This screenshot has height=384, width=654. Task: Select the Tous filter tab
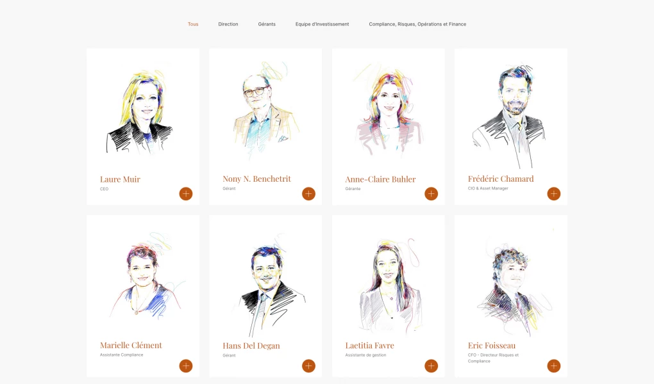click(193, 24)
